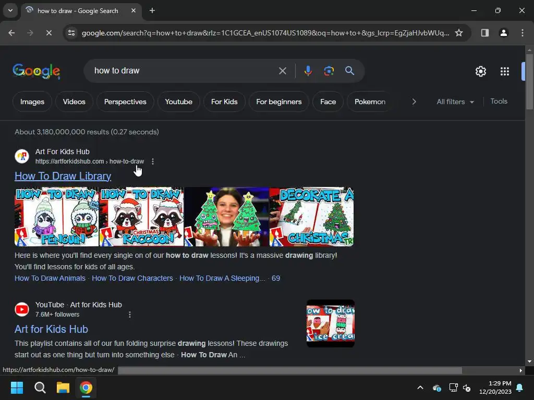The height and width of the screenshot is (400, 534).
Task: Click the horizontal scrollbar right arrow
Action: pos(521,370)
